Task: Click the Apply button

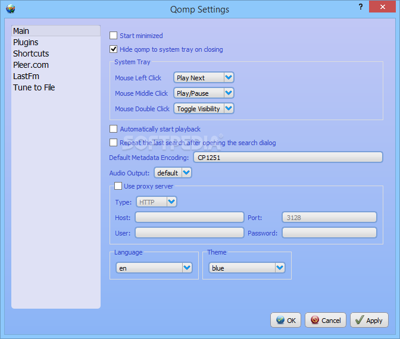Action: [369, 320]
